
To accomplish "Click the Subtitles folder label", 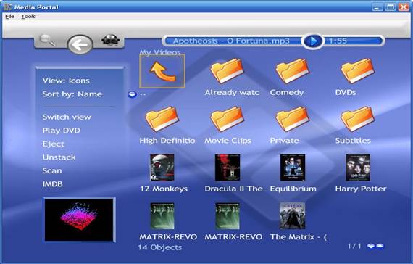I will [x=353, y=141].
